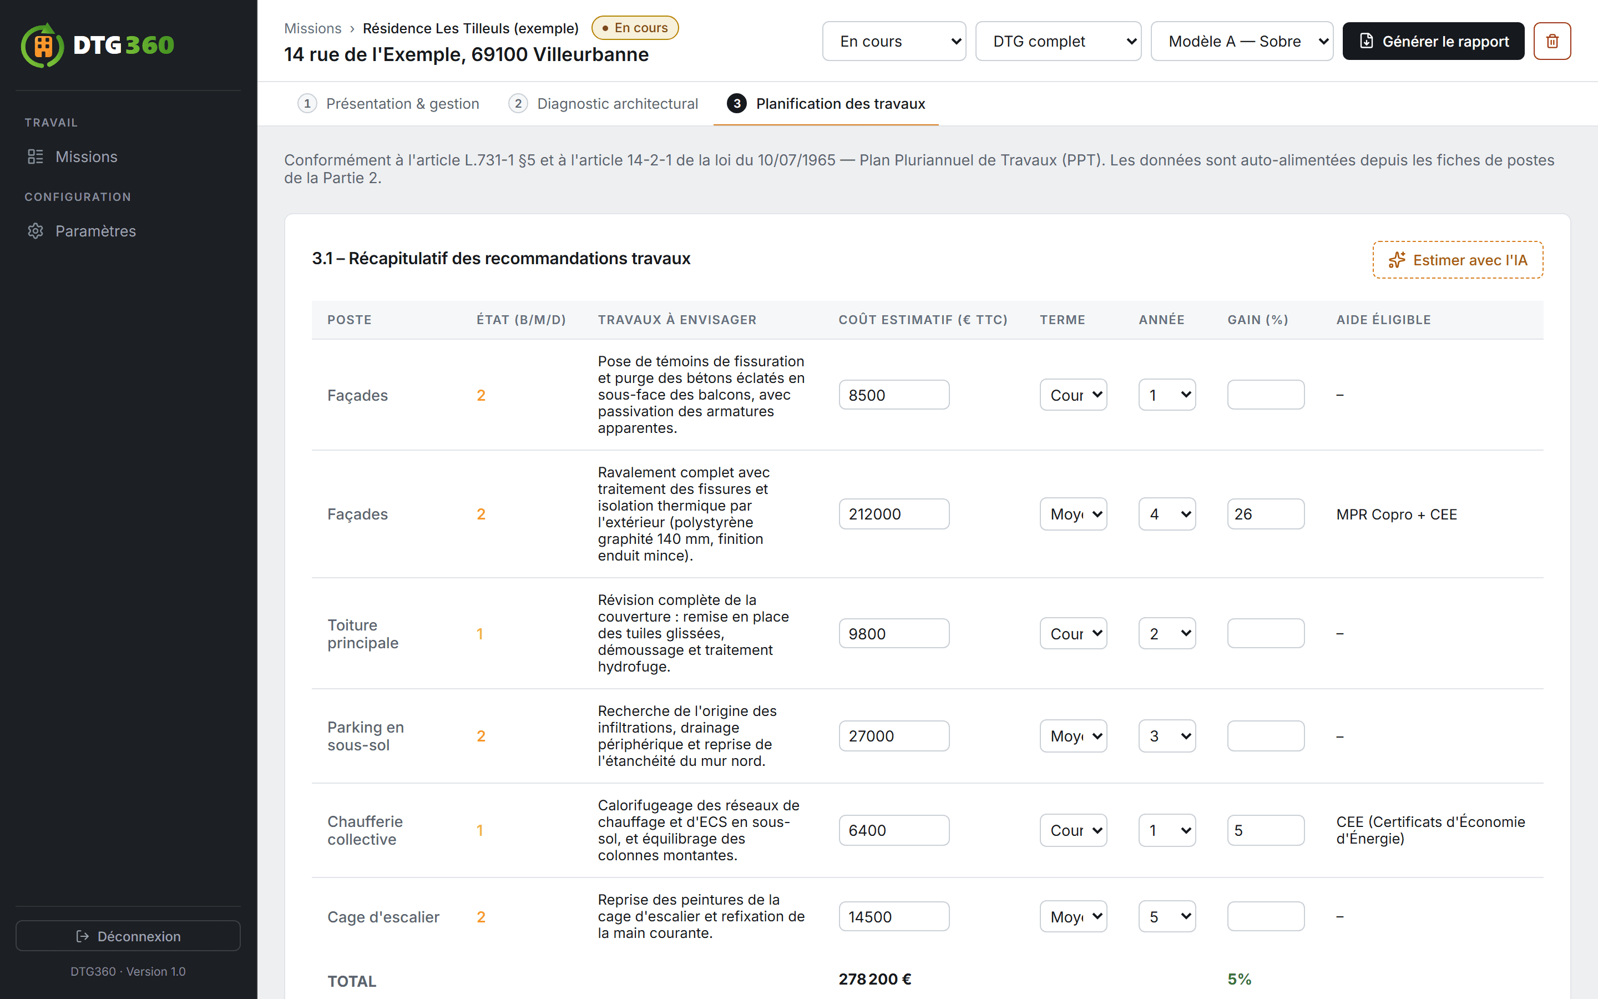The height and width of the screenshot is (999, 1598).
Task: Open Terme dropdown for Toiture principale
Action: tap(1073, 633)
